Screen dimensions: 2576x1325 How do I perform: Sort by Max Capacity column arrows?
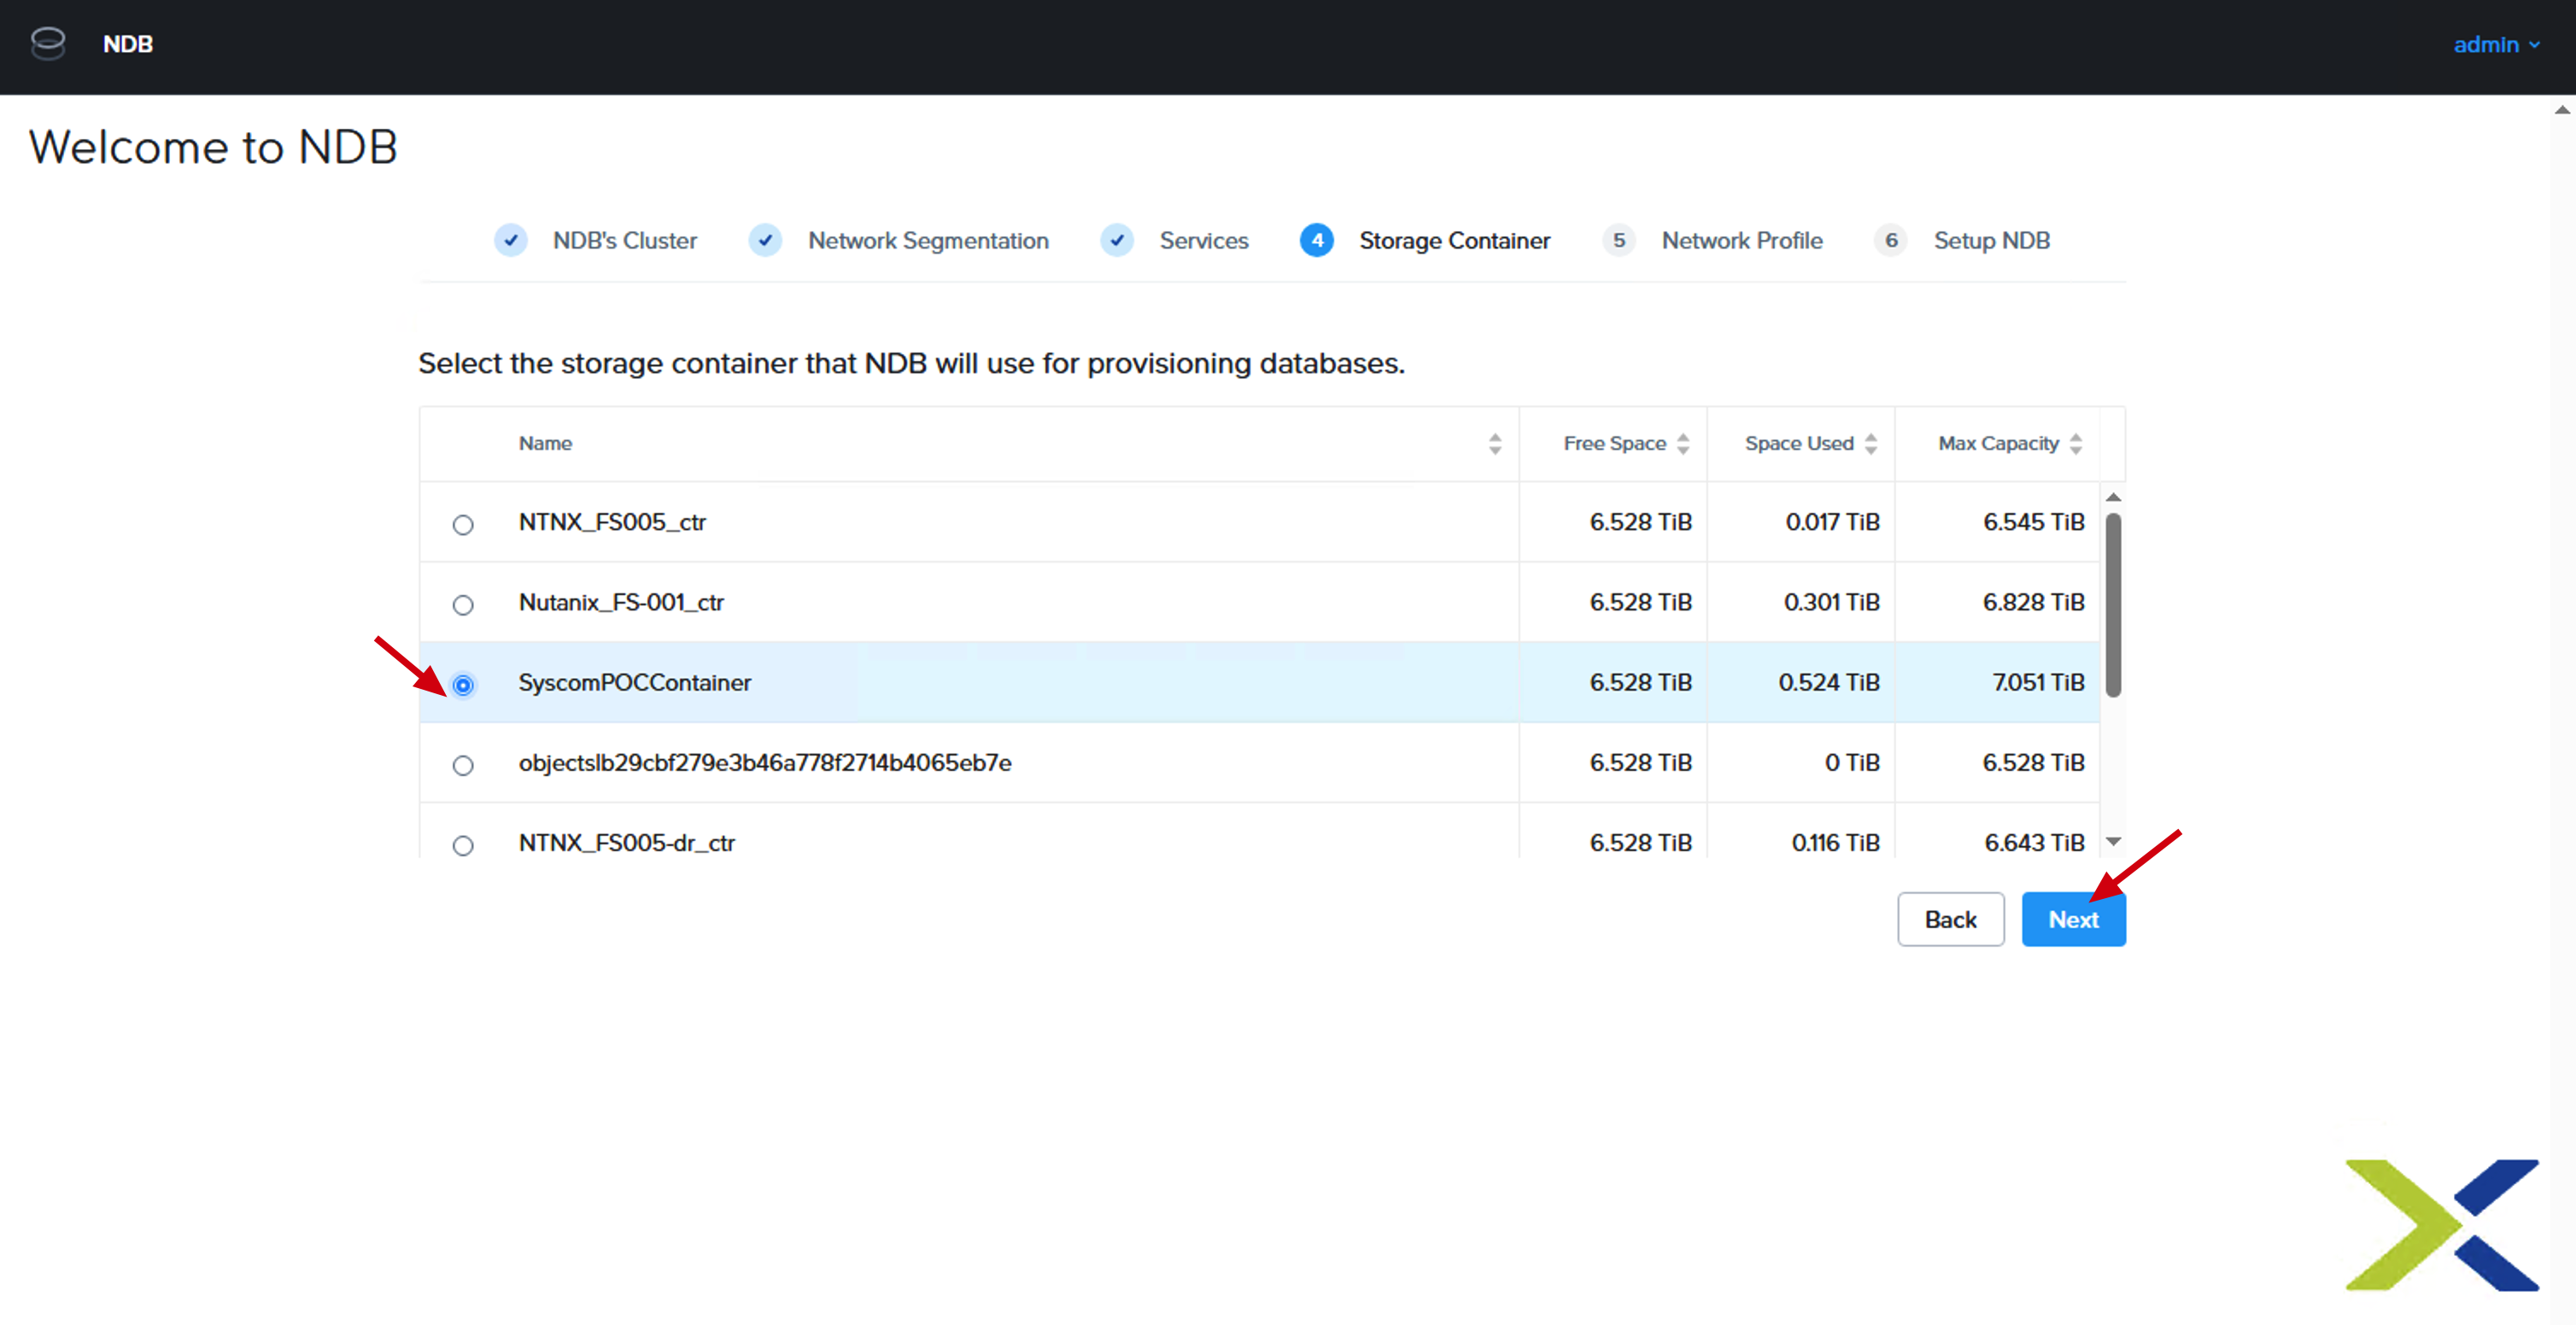click(2076, 444)
